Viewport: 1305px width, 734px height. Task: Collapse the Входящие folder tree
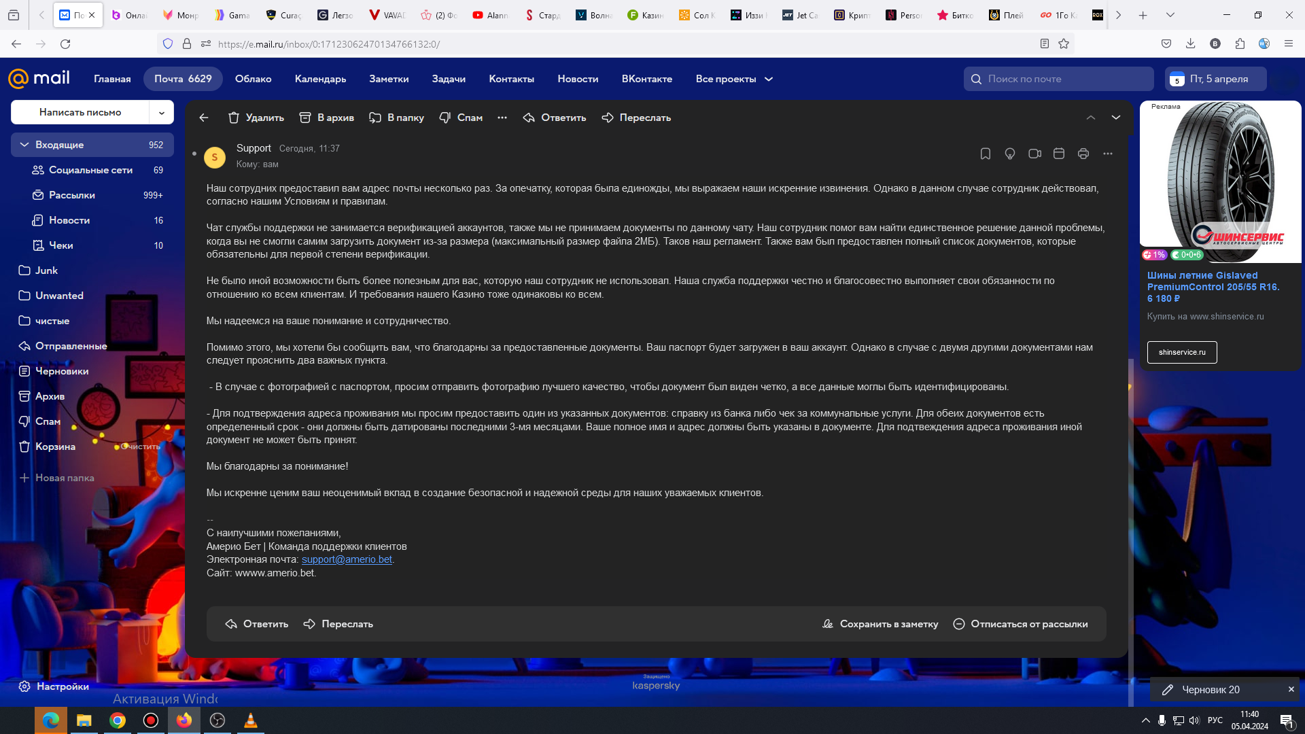pyautogui.click(x=24, y=145)
